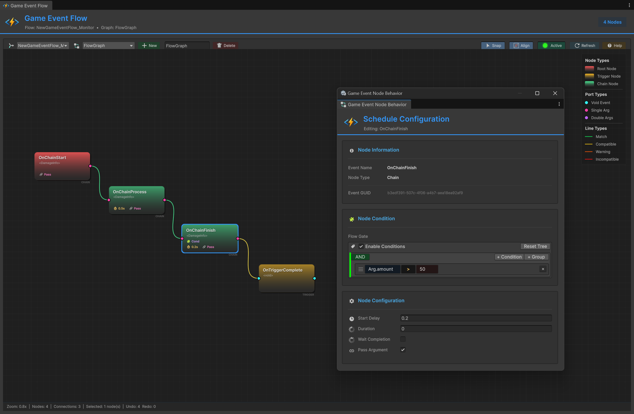Viewport: 634px width, 414px height.
Task: Click the trash icon on the Delete button
Action: pos(219,45)
